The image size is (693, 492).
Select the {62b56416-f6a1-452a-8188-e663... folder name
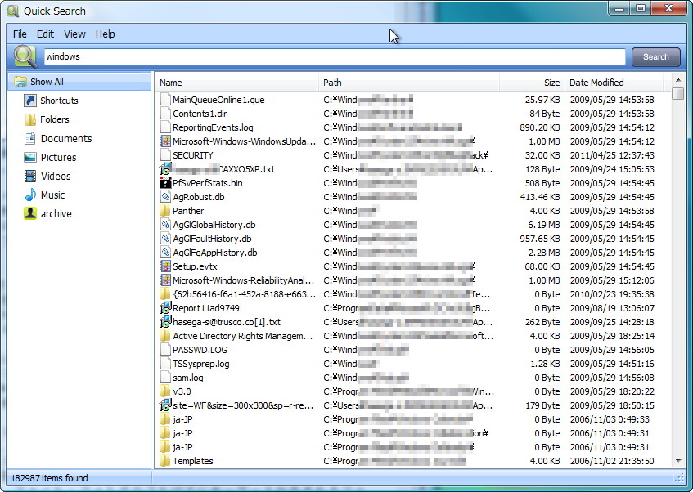[x=244, y=294]
